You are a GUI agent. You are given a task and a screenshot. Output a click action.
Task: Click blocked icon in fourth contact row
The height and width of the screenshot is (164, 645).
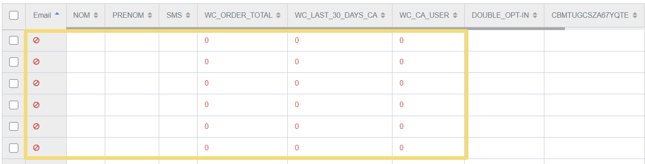(x=36, y=105)
